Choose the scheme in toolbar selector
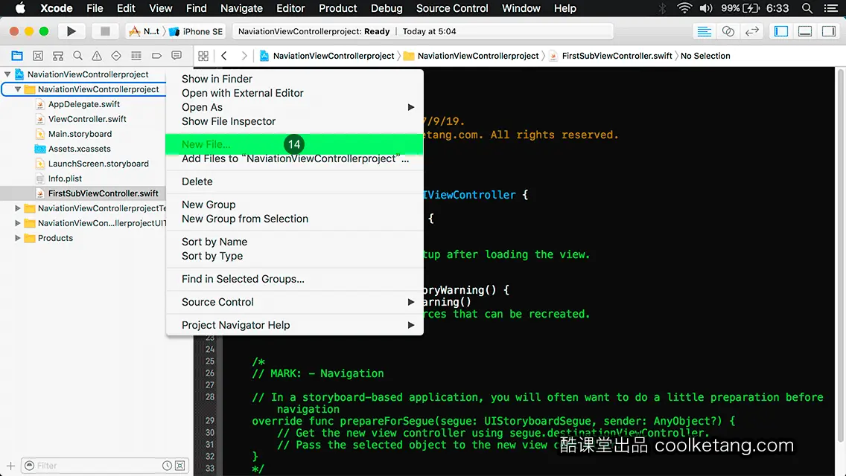846x476 pixels. tap(144, 31)
